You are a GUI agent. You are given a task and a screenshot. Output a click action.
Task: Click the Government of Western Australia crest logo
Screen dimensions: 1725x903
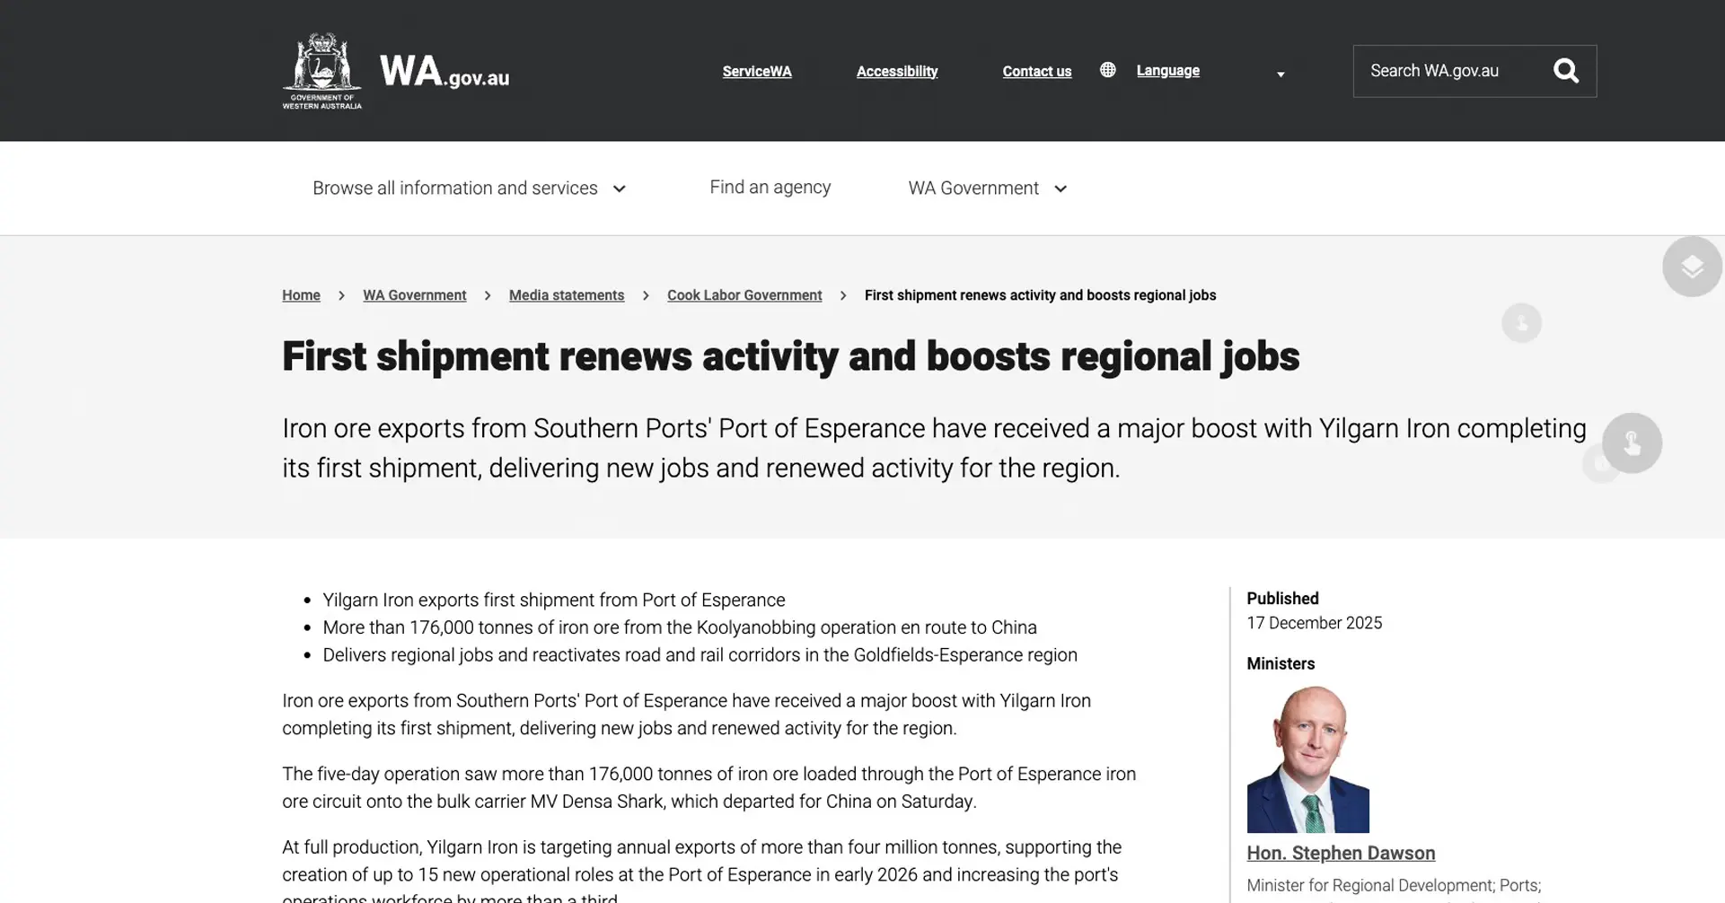[x=322, y=71]
